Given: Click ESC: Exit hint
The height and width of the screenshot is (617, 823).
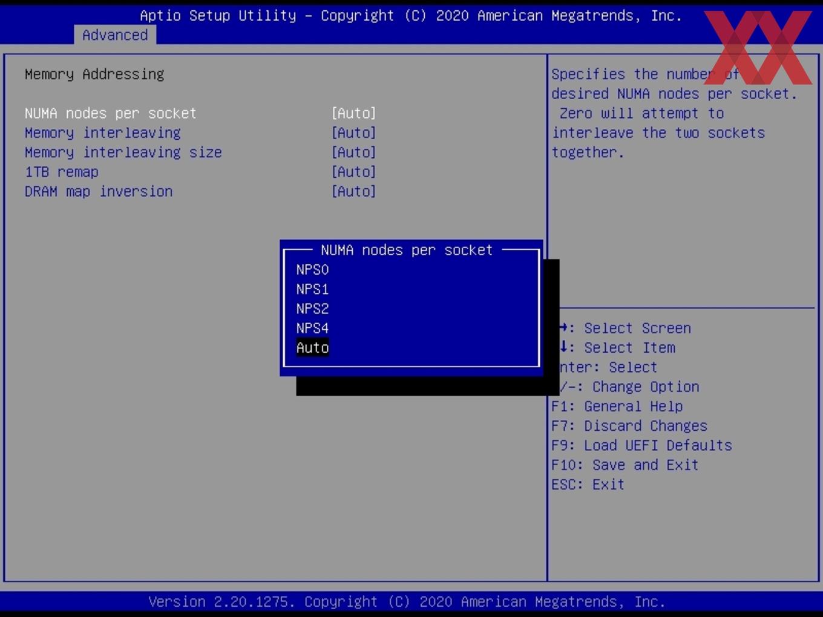Looking at the screenshot, I should [x=588, y=485].
